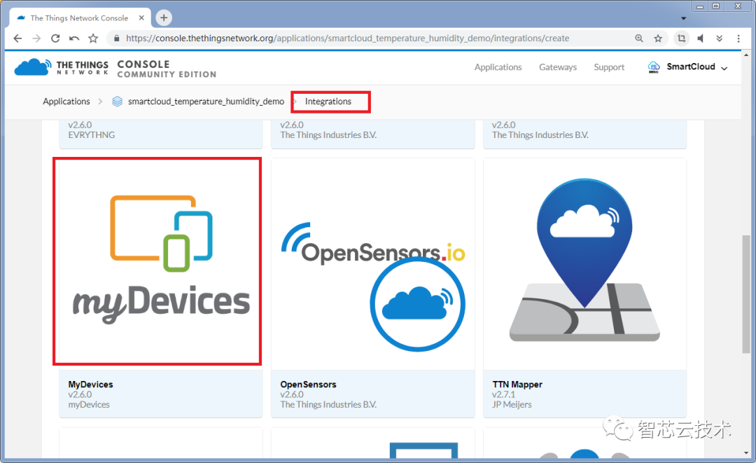Screen dimensions: 756x463
Task: Open the browser three-dot menu
Action: point(738,38)
